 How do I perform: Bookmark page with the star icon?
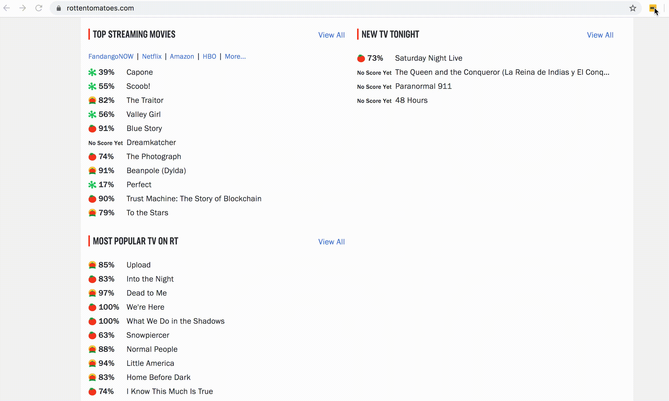(x=633, y=8)
